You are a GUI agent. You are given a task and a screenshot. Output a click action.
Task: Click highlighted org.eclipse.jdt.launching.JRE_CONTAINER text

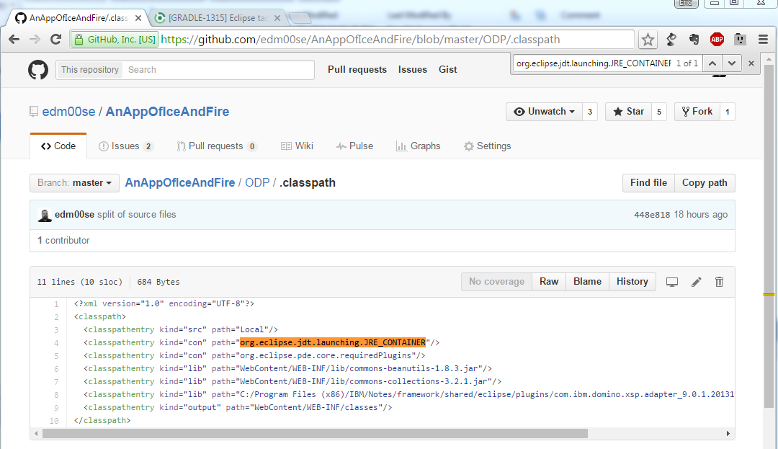[x=332, y=343]
